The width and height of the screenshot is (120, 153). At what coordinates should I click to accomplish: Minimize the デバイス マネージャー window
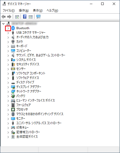[91, 4]
